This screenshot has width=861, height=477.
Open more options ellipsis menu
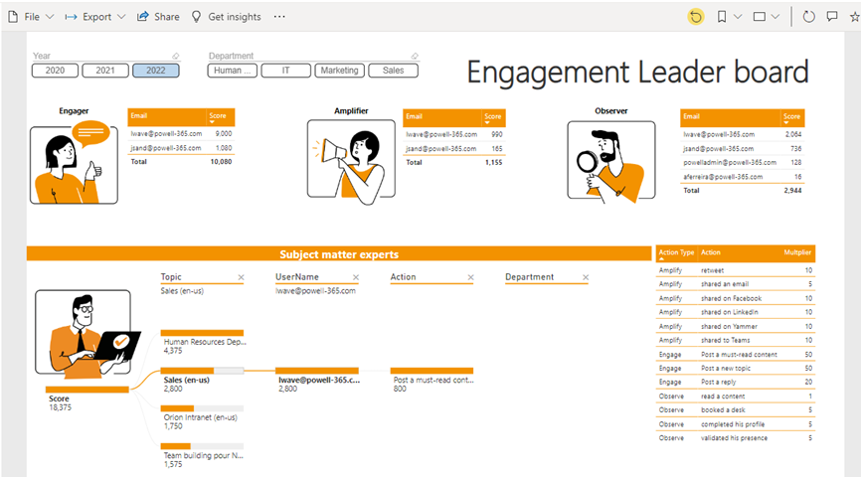[279, 17]
